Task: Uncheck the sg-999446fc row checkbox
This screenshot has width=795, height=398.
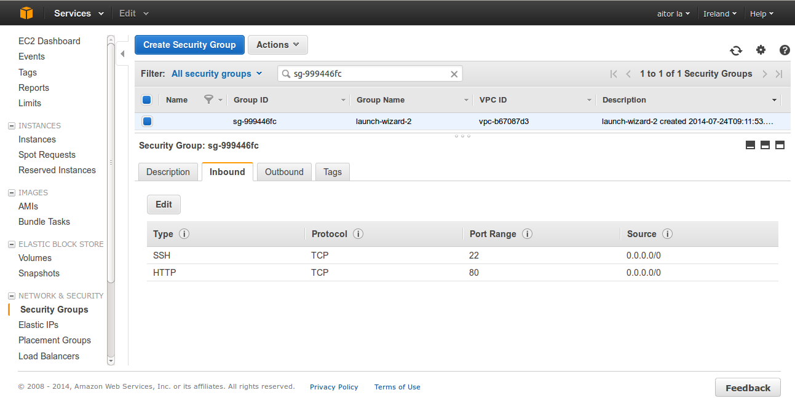Action: 147,122
